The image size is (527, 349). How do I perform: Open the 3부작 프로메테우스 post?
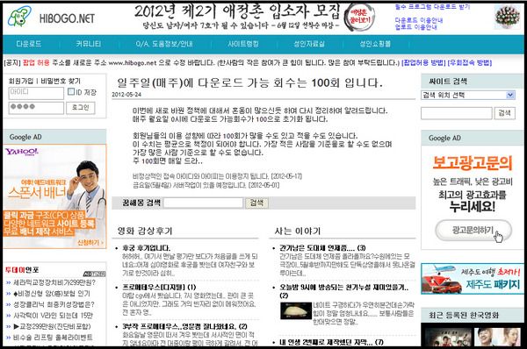(x=184, y=326)
